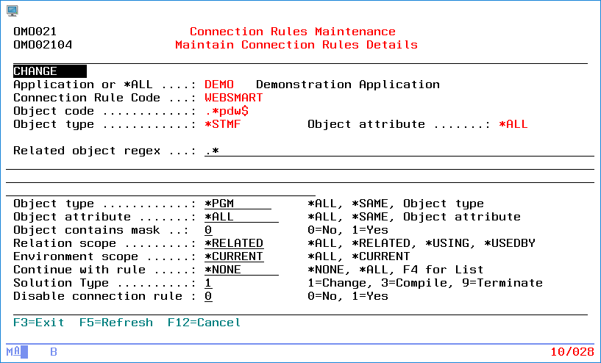Click the Relation scope *RELATED field
Viewport: 601px width, 363px height.
coord(234,243)
